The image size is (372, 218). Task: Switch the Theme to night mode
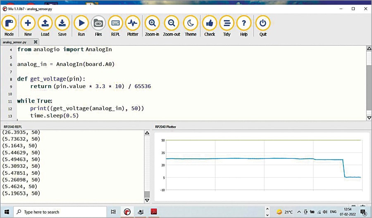point(191,24)
